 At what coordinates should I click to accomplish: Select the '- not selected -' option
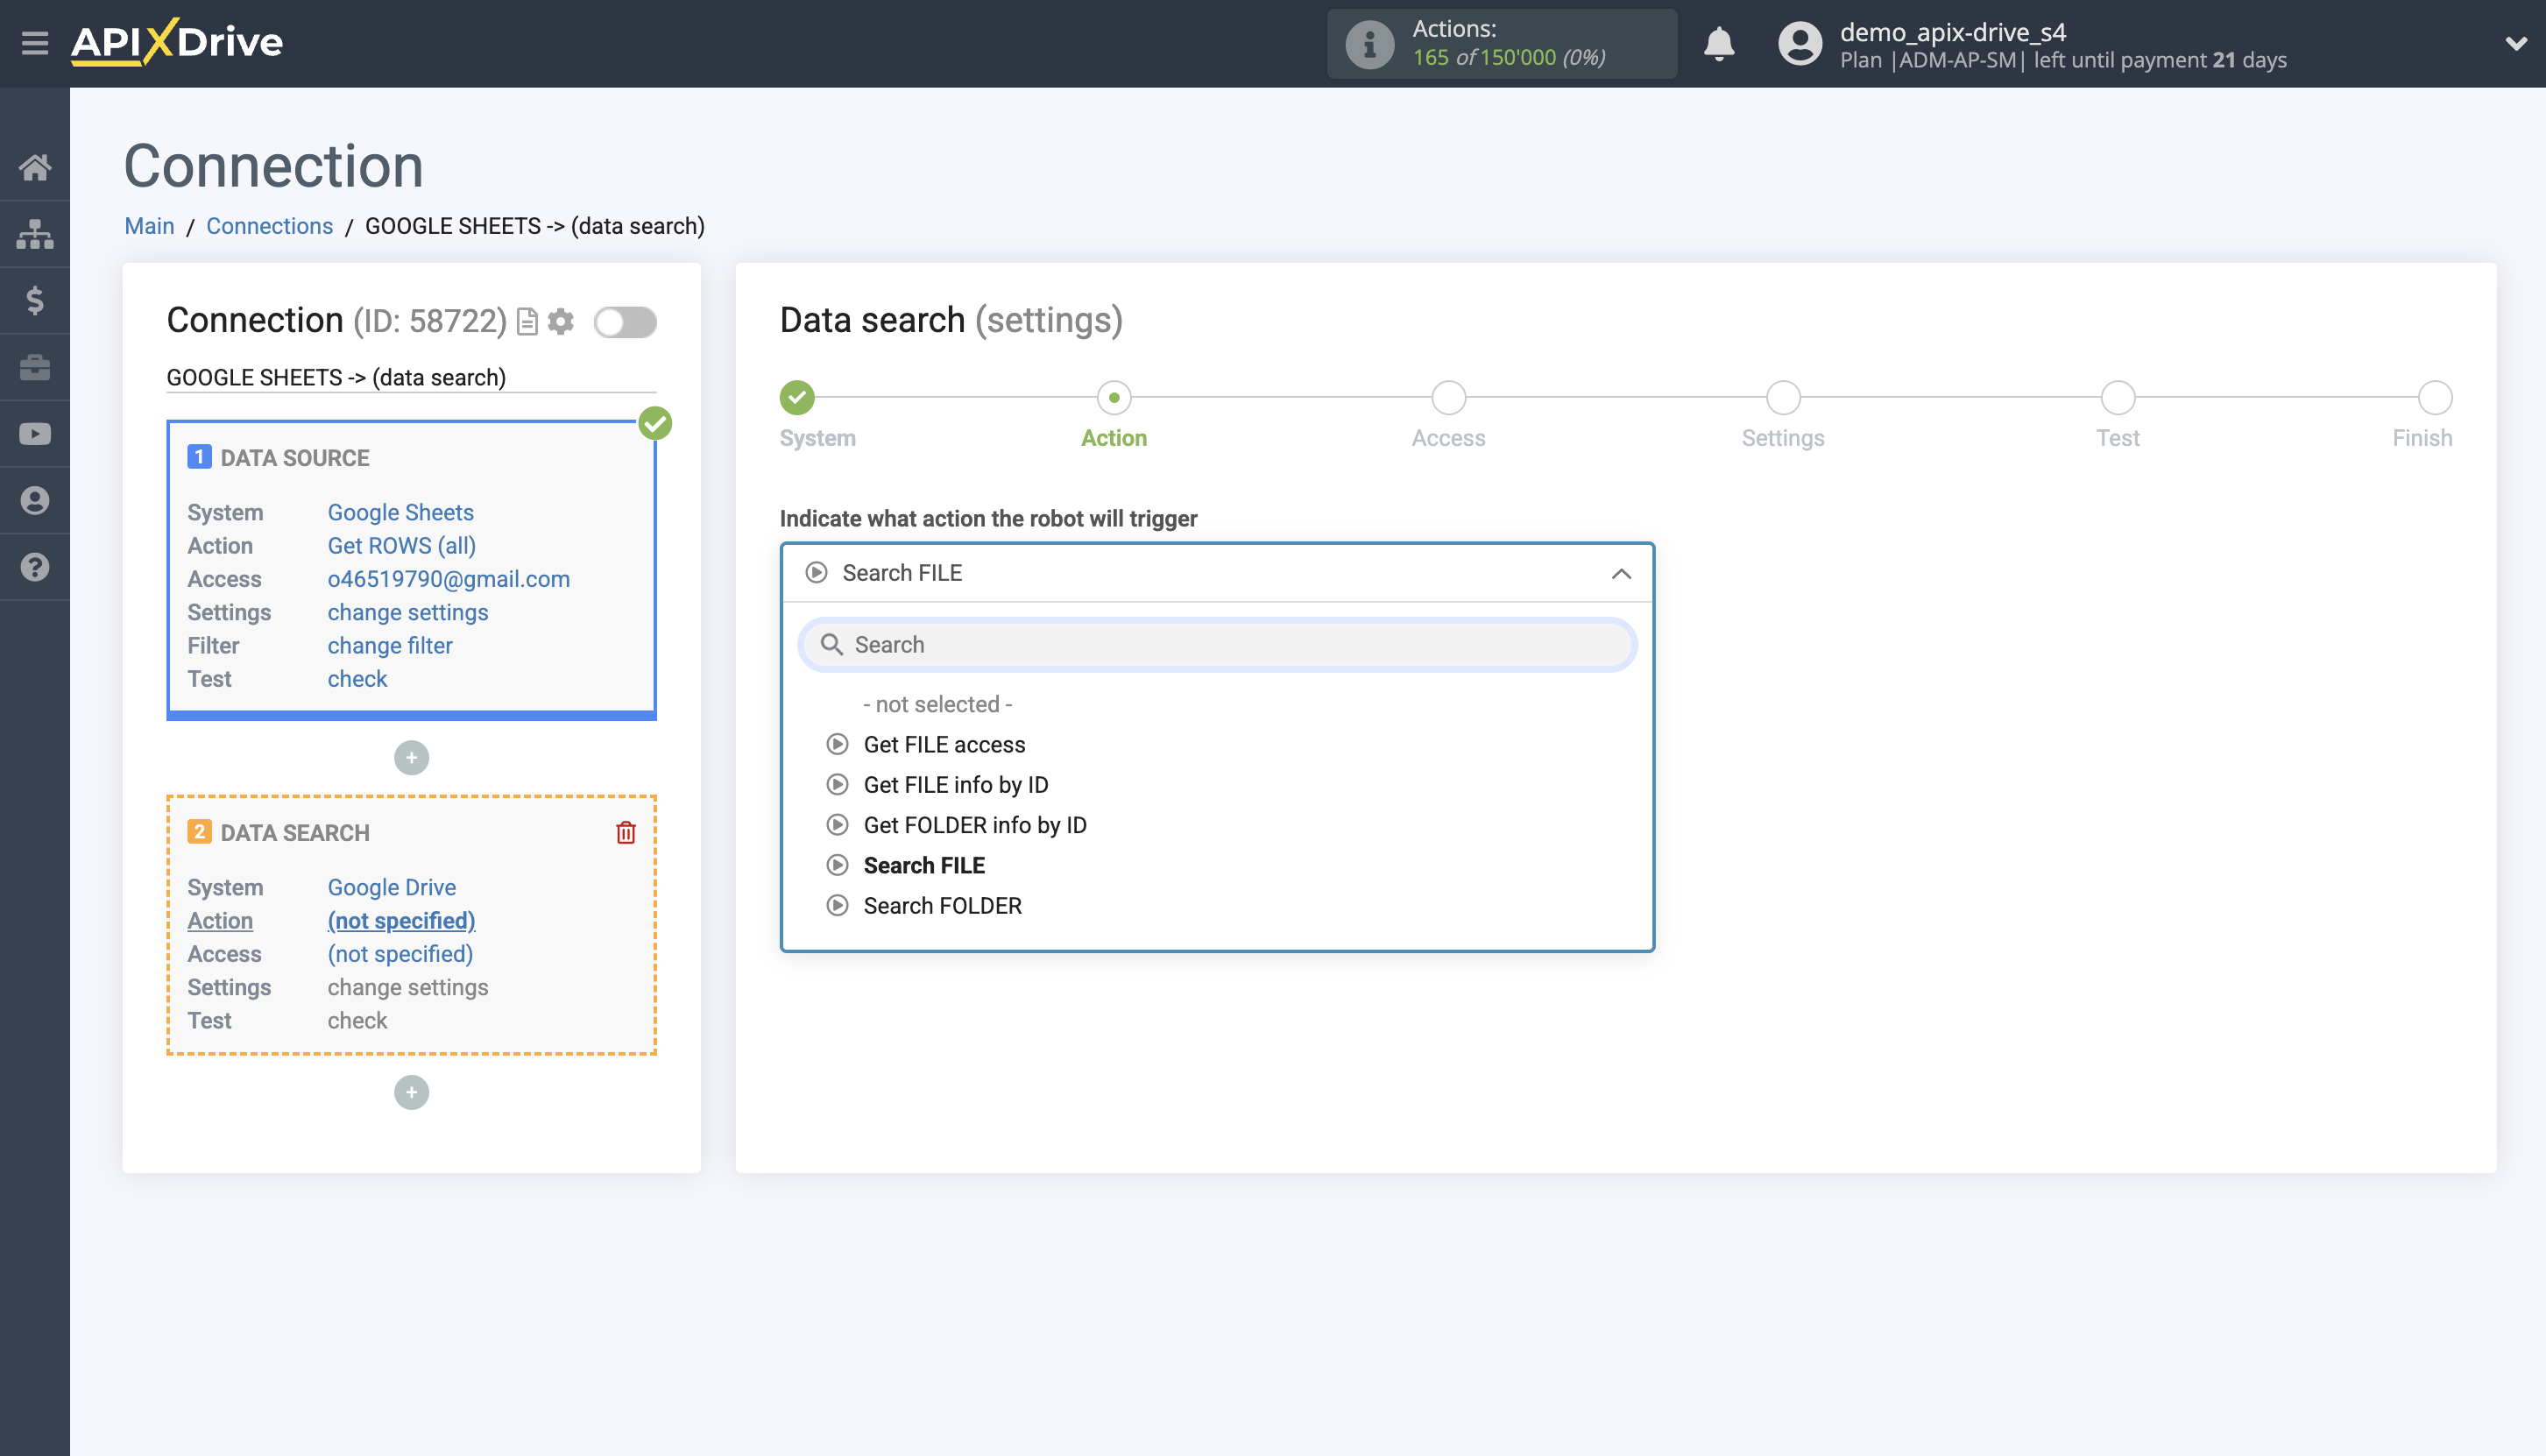coord(938,705)
